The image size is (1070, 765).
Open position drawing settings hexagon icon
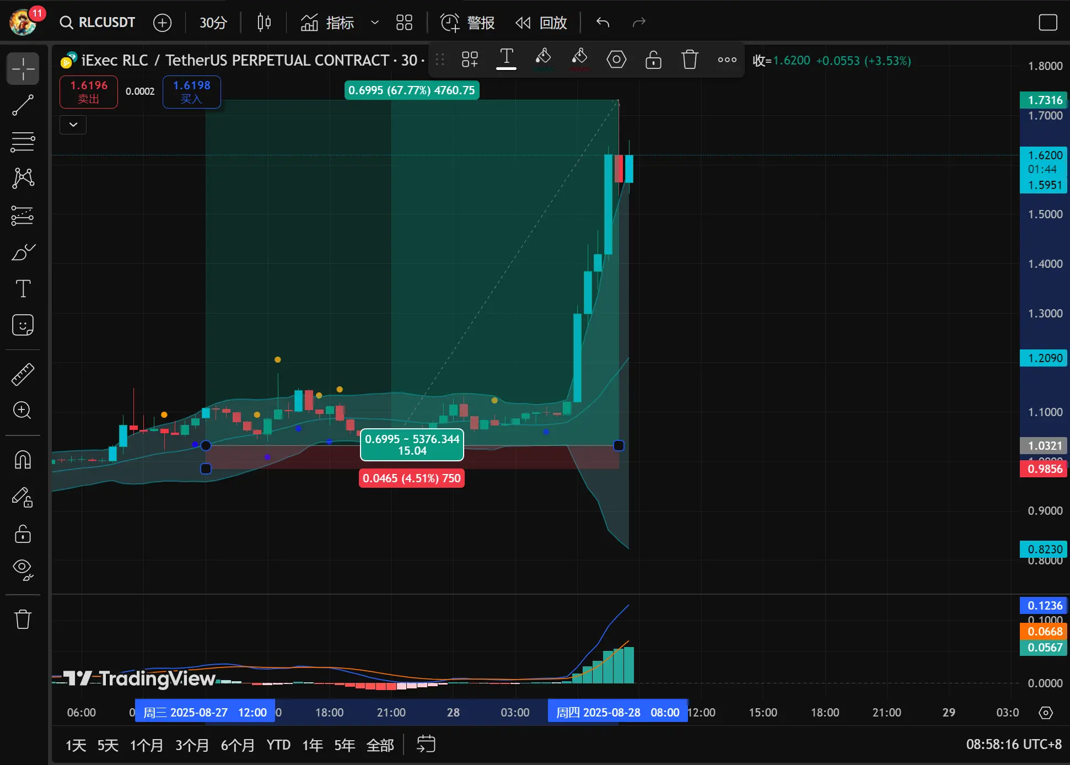[616, 60]
